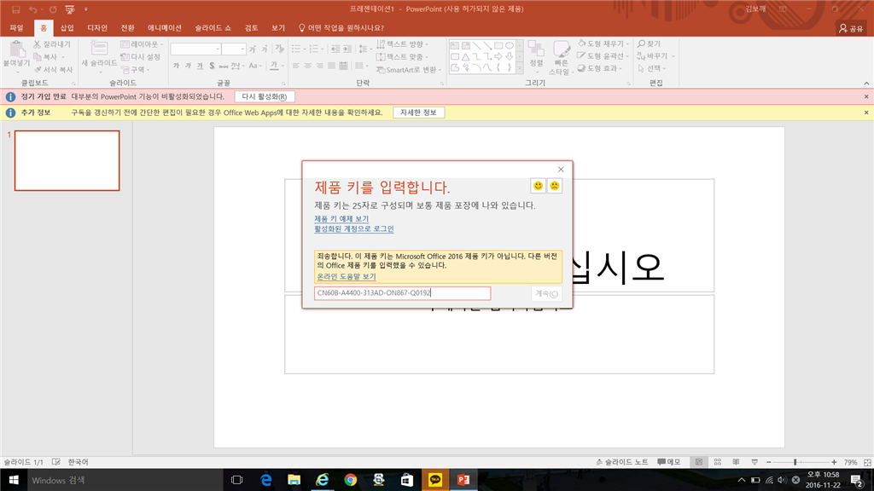The width and height of the screenshot is (874, 491).
Task: Click the 제품 키 예제 보기 link
Action: click(341, 219)
